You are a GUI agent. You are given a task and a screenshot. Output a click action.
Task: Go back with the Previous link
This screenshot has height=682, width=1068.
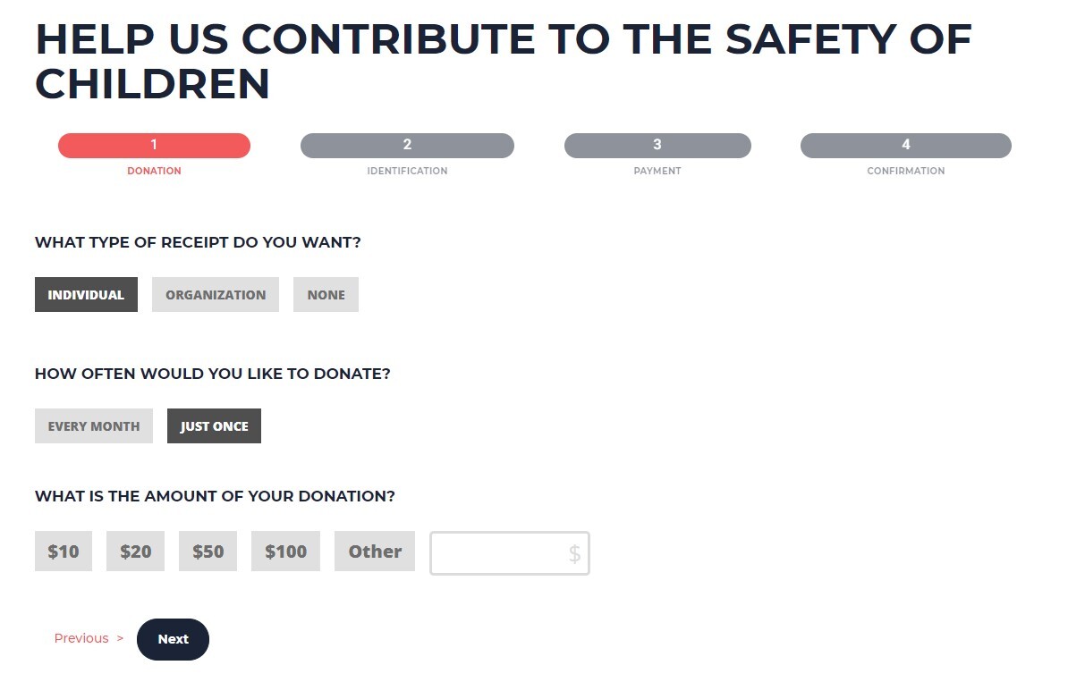(81, 638)
